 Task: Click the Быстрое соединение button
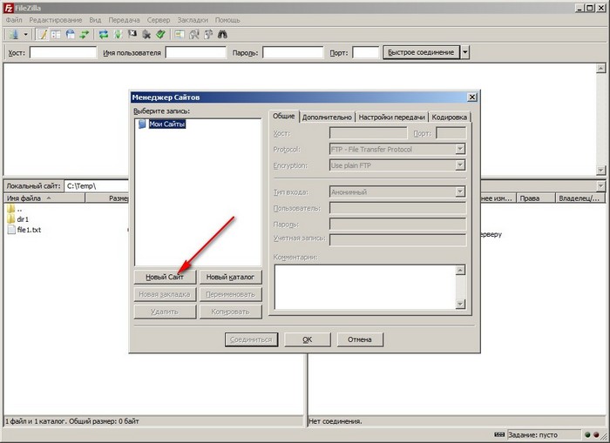coord(421,52)
